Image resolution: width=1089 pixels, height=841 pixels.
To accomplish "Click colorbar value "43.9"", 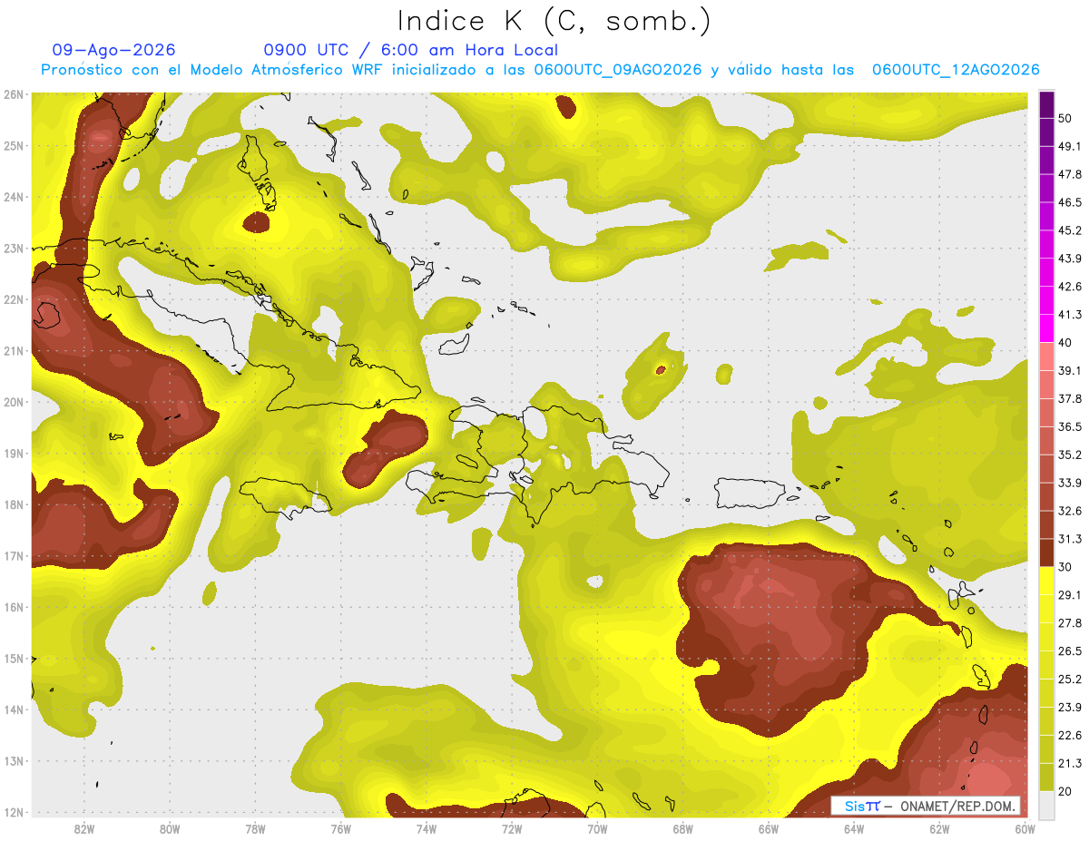I will 1070,258.
